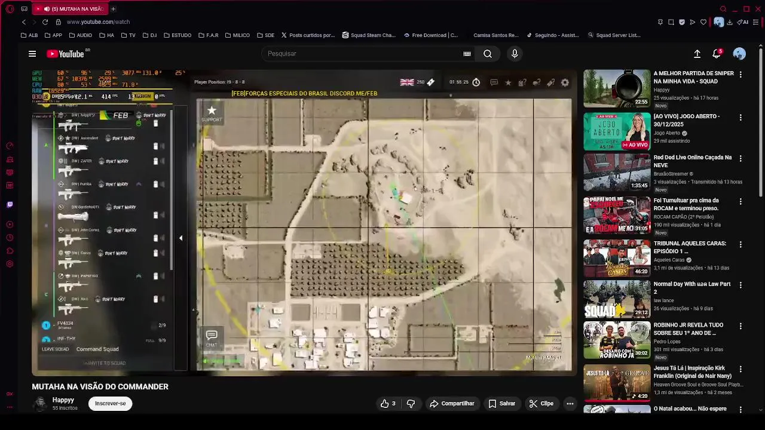
Task: Open the on-screen keyboard icon in search
Action: [467, 54]
